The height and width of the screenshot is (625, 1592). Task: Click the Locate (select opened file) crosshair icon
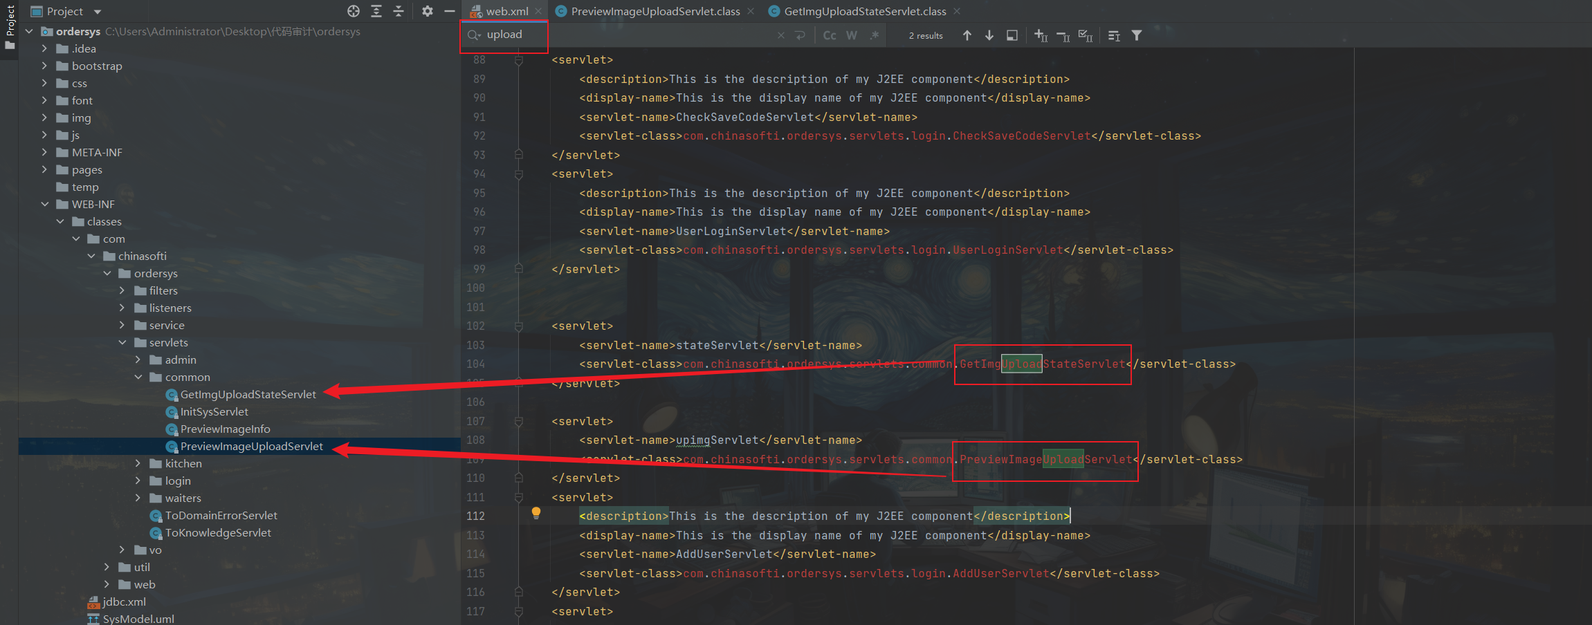click(354, 11)
